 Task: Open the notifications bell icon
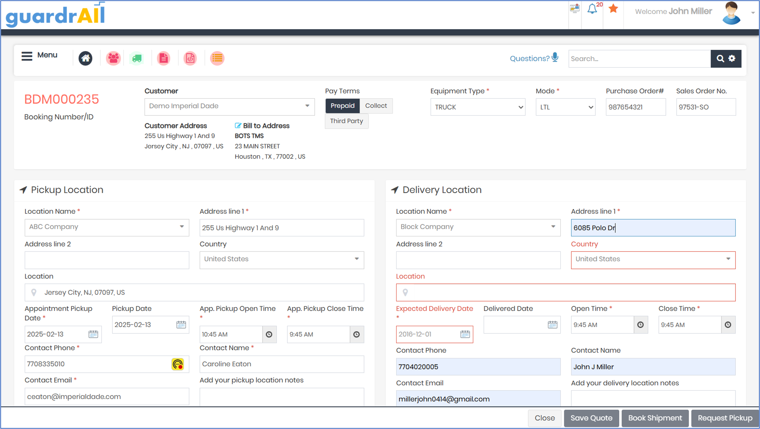click(x=592, y=9)
